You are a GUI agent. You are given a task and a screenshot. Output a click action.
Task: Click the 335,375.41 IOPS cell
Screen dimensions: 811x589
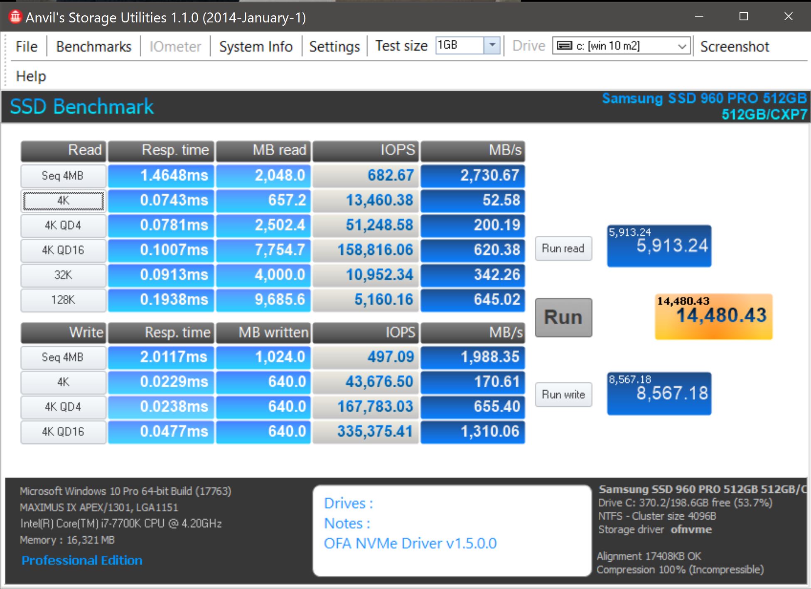366,432
